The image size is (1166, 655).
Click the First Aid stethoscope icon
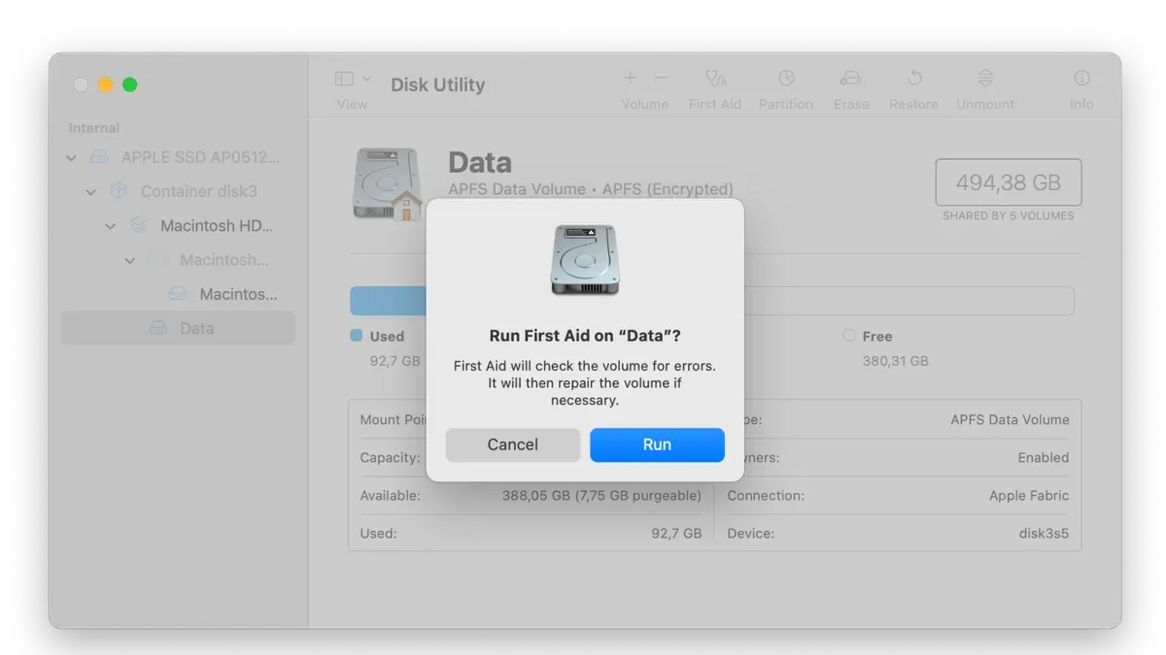715,78
